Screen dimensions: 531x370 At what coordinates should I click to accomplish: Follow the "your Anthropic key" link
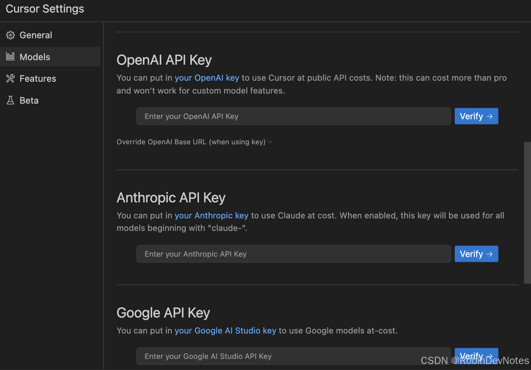pos(211,216)
